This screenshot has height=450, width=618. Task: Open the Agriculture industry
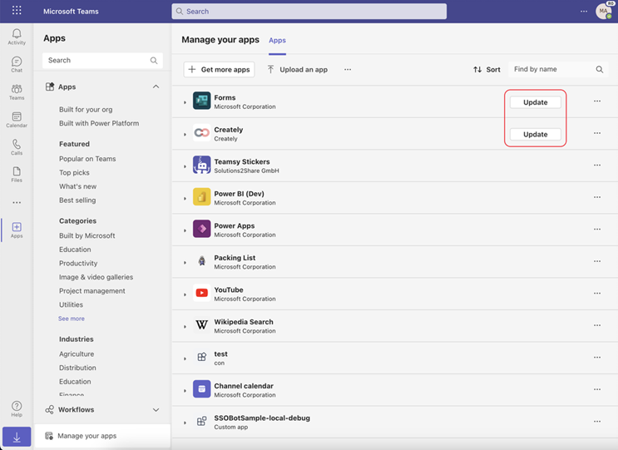[x=77, y=354]
